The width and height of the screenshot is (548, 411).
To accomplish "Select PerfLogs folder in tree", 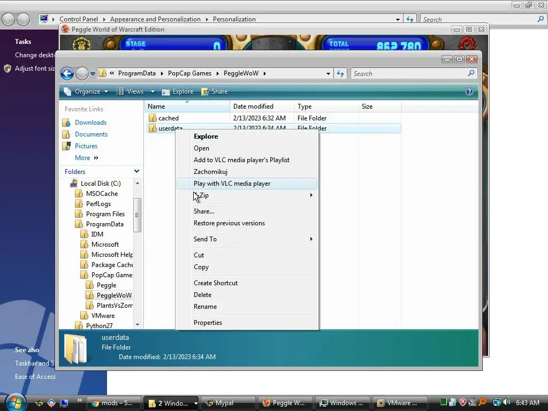I will (98, 204).
